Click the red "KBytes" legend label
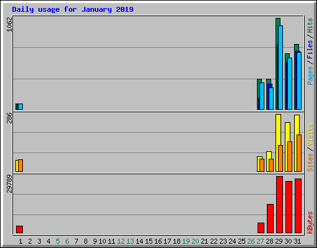This screenshot has height=248, width=317. 310,223
